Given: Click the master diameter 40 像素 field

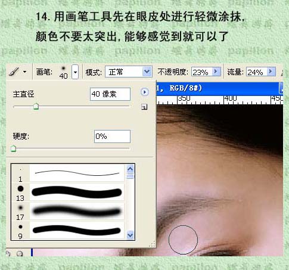Looking at the screenshot, I should click(110, 94).
